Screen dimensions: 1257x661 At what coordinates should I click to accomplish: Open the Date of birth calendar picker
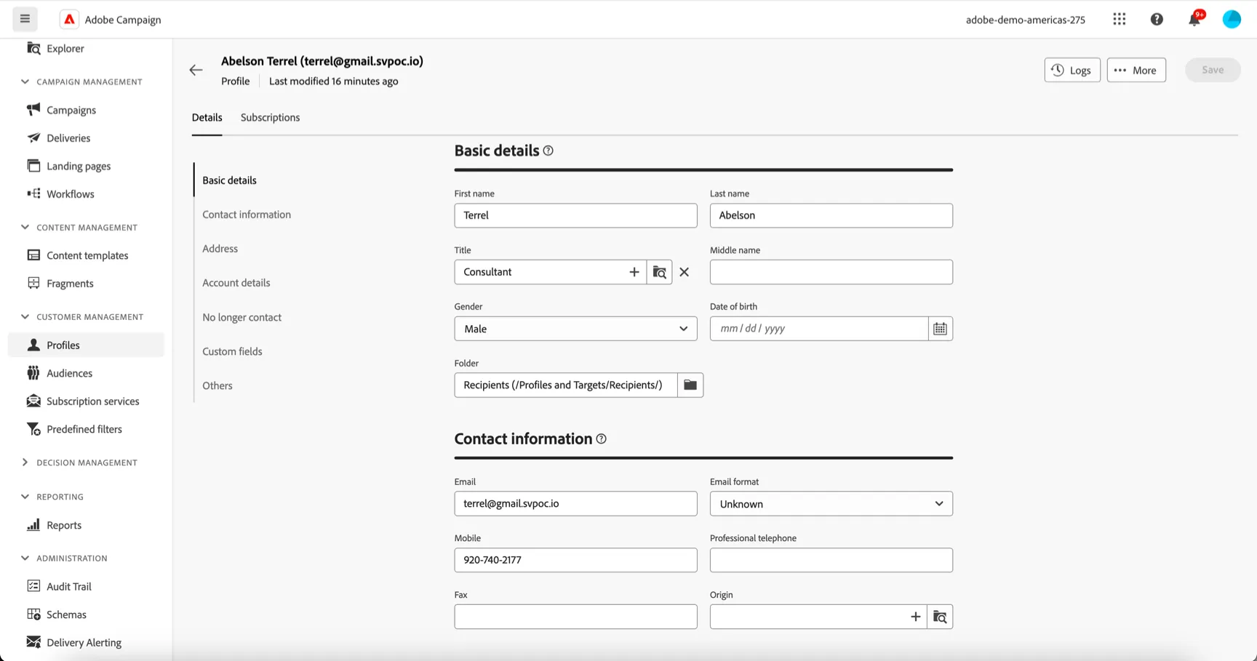coord(941,329)
